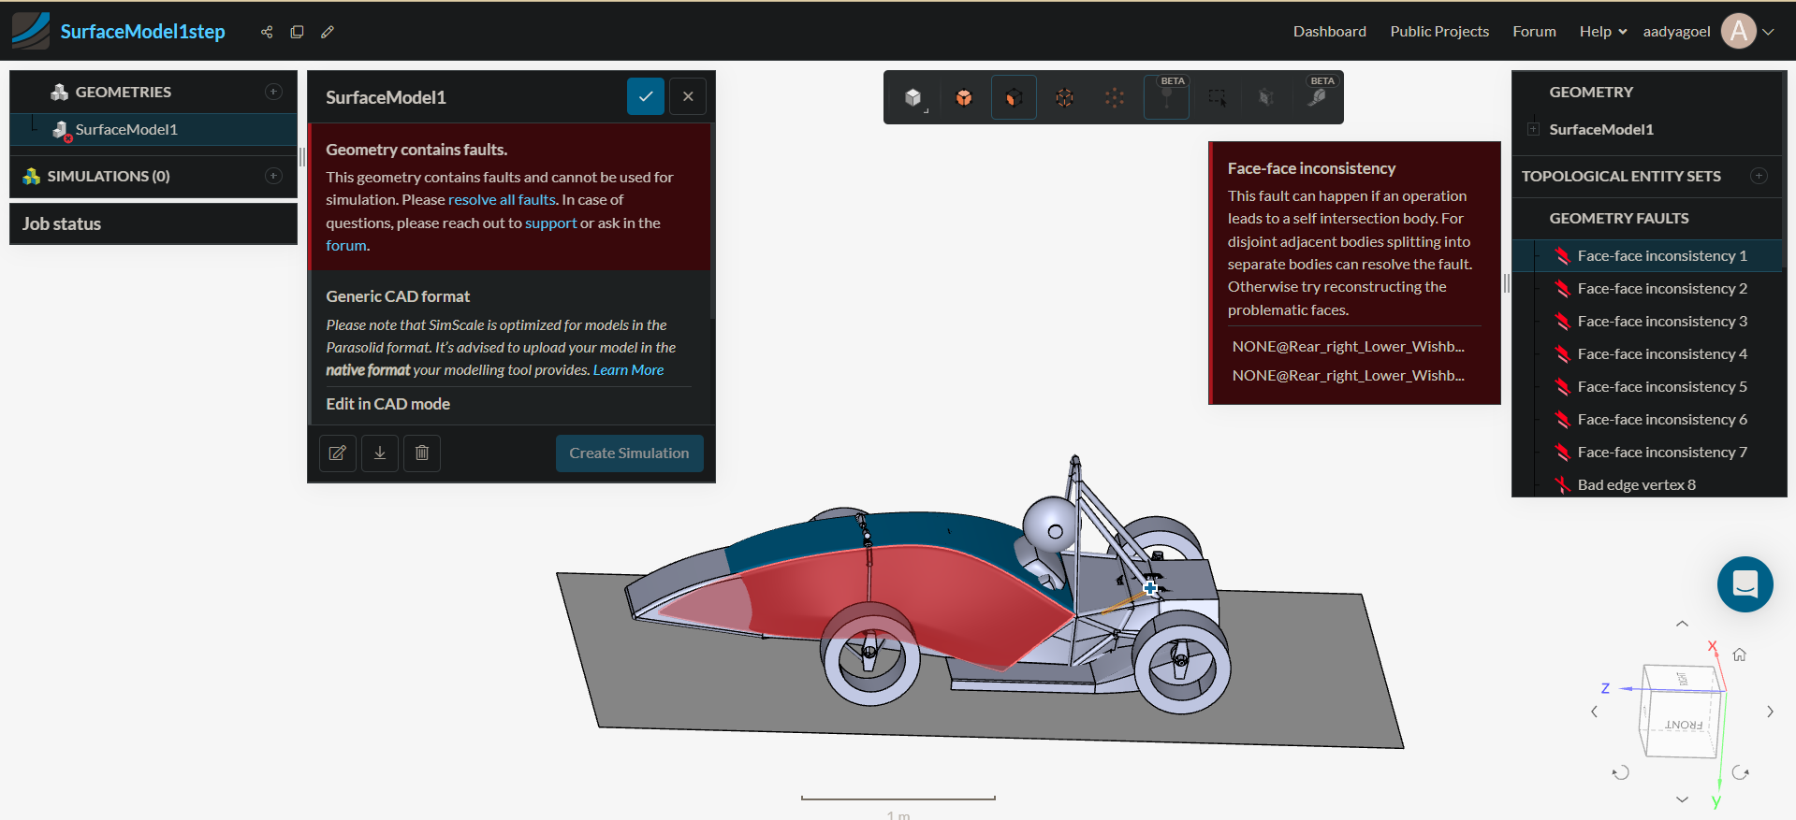This screenshot has width=1796, height=820.
Task: Click the up chevron near orientation cube
Action: (1682, 624)
